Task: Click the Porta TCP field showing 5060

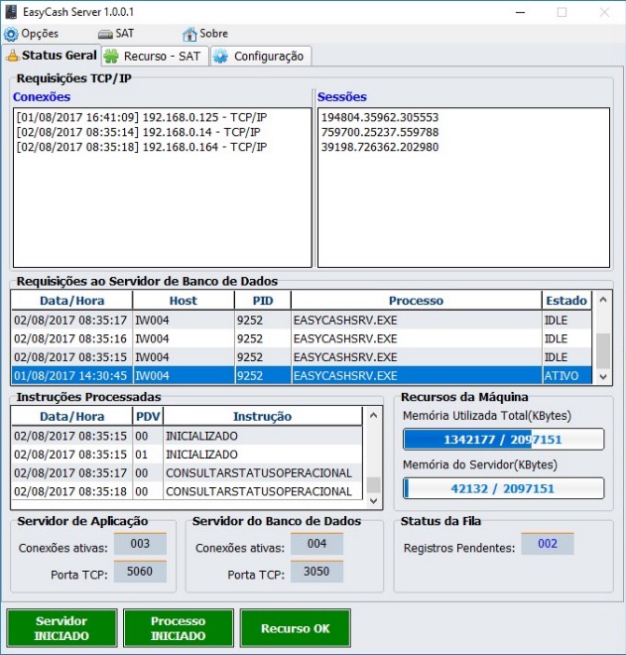Action: coord(139,573)
